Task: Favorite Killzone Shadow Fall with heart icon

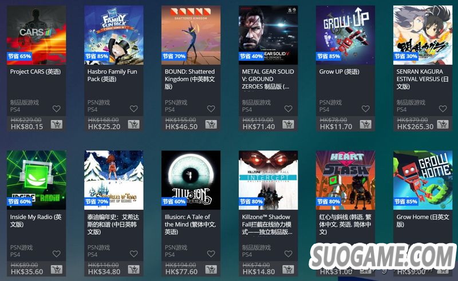Action: click(289, 254)
